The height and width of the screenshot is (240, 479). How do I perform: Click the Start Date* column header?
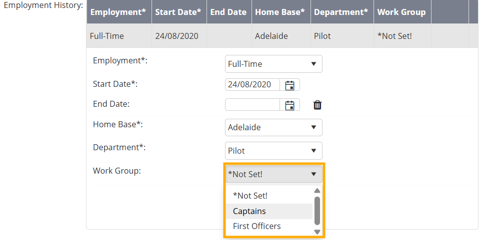click(x=178, y=12)
